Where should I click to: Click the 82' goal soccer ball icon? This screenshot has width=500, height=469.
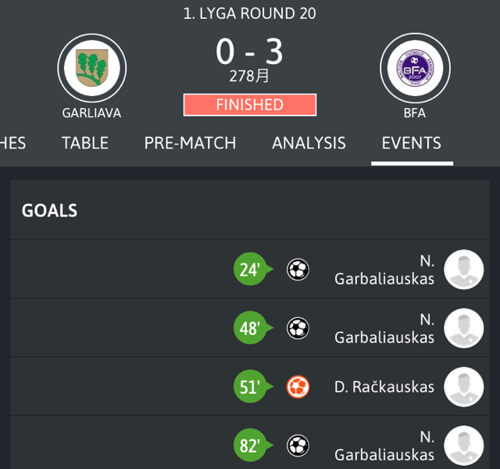click(298, 446)
